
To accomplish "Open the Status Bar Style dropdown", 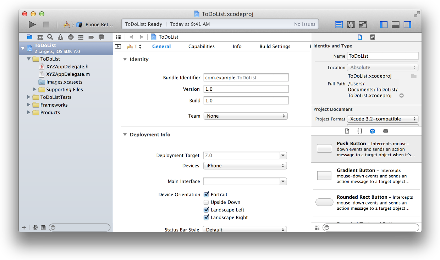I will point(245,230).
